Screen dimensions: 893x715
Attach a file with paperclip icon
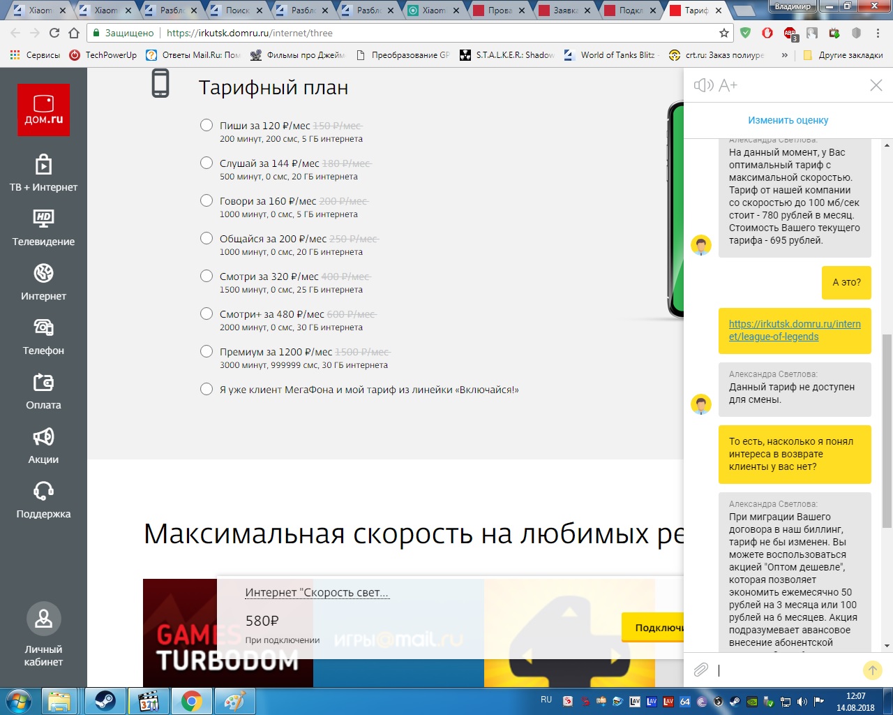701,670
